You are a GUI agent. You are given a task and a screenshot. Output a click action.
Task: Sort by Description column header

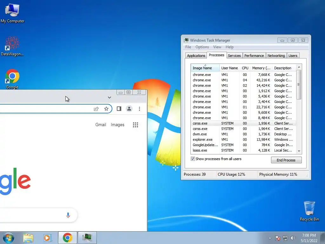[x=284, y=68]
